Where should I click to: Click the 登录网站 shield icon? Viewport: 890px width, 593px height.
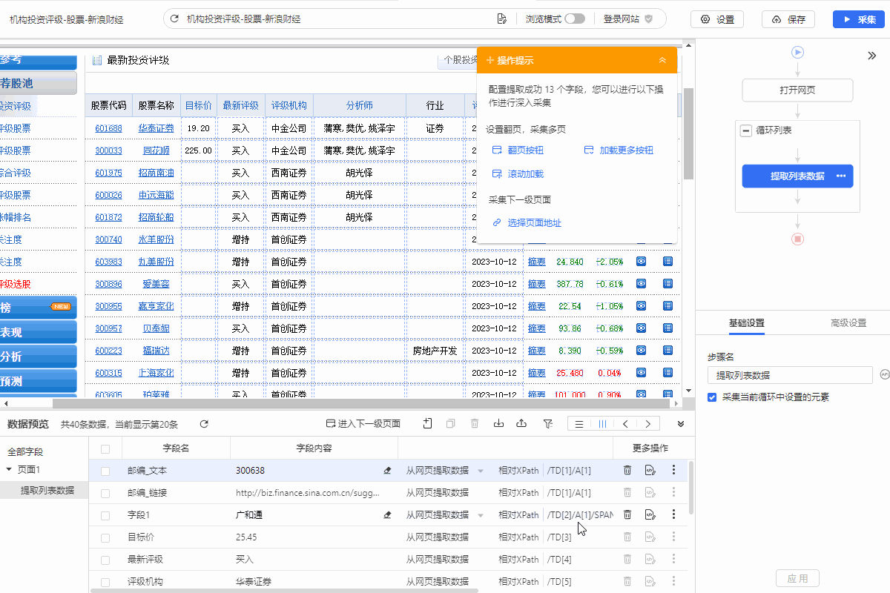[648, 19]
